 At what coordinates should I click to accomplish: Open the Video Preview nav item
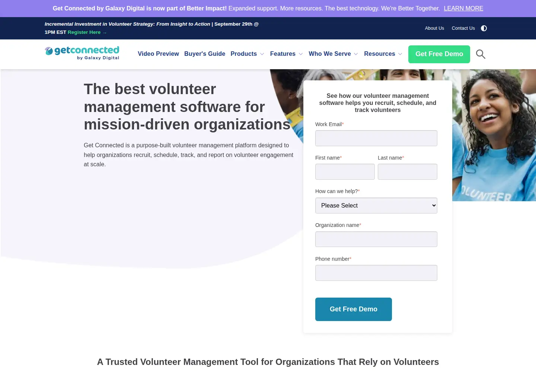tap(158, 54)
